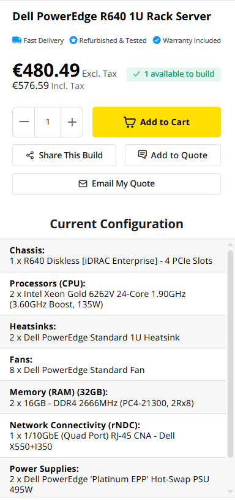The image size is (235, 500).
Task: Select the 'Memory (RAM) (32GB):' row label
Action: (x=59, y=392)
